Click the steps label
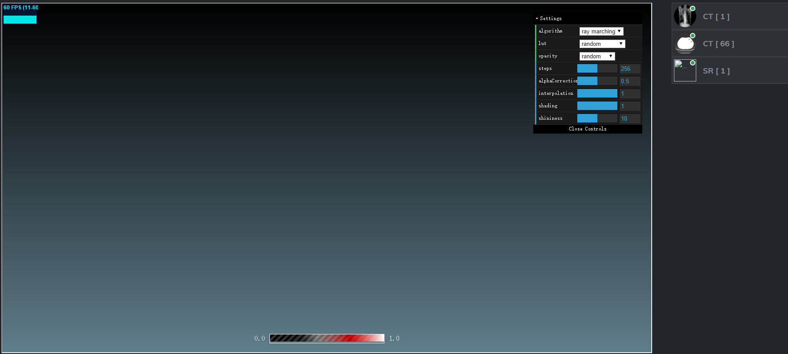Screen dimensions: 788x354 pos(545,69)
